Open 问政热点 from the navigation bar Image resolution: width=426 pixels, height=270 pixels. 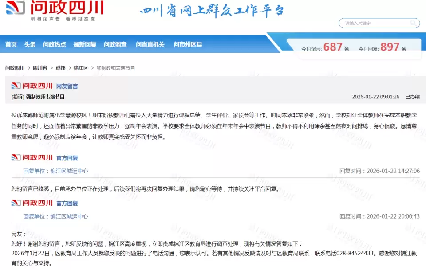click(x=54, y=44)
